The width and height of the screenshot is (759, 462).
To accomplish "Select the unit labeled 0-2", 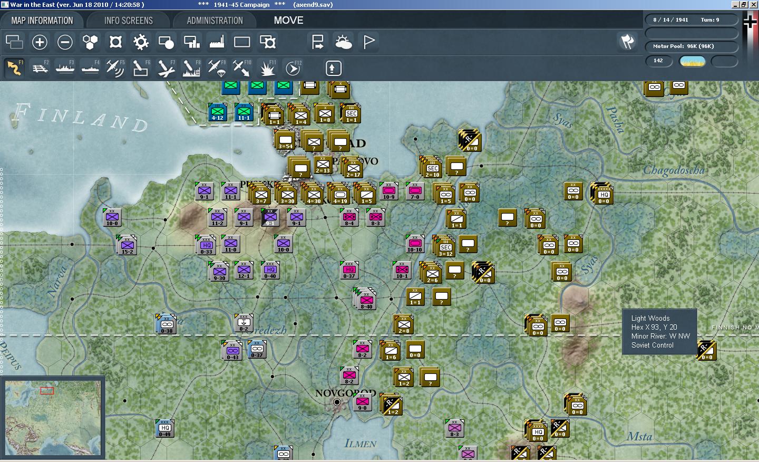I will point(244,323).
